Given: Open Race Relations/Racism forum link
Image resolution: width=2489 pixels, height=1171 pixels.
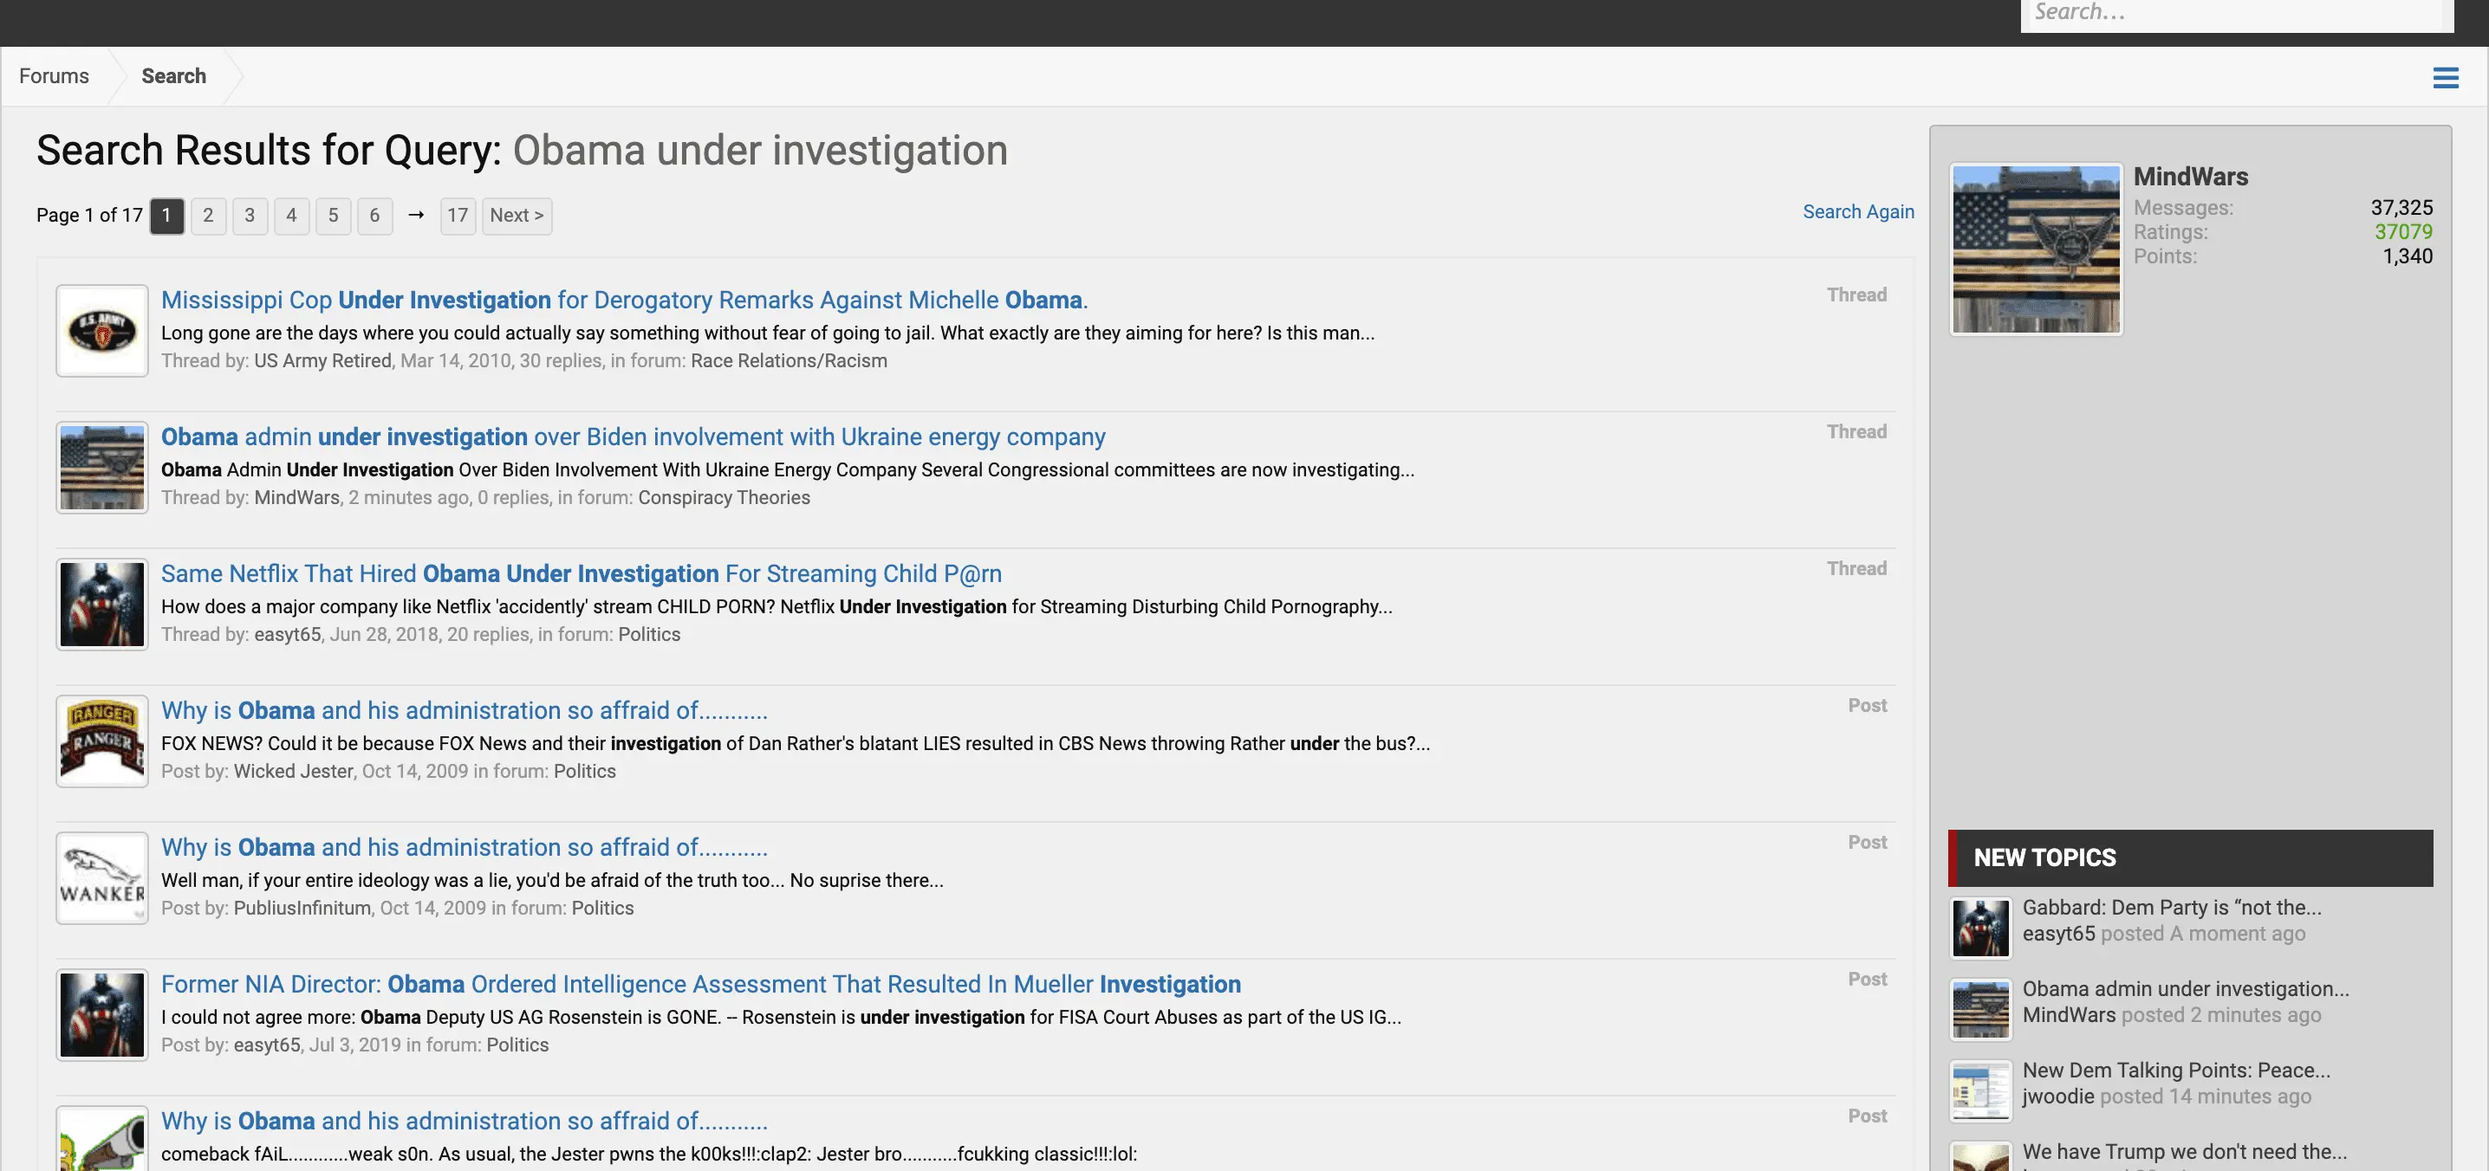Looking at the screenshot, I should click(789, 361).
